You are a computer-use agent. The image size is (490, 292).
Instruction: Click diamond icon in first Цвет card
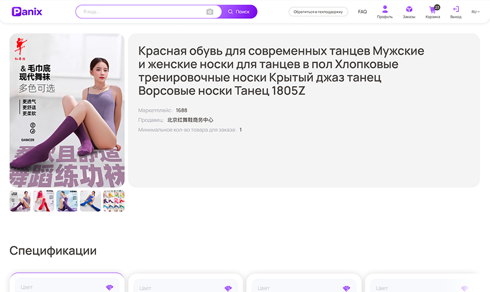(110, 287)
